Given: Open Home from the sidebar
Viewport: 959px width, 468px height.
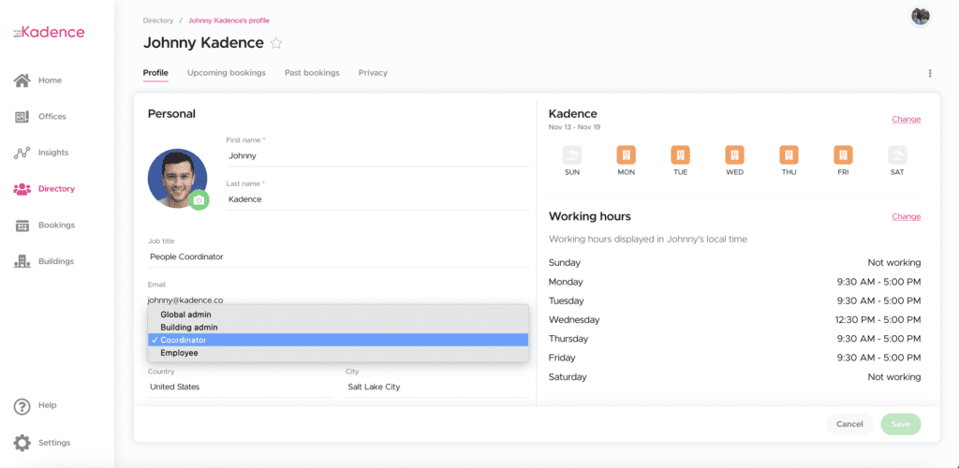Looking at the screenshot, I should point(37,80).
